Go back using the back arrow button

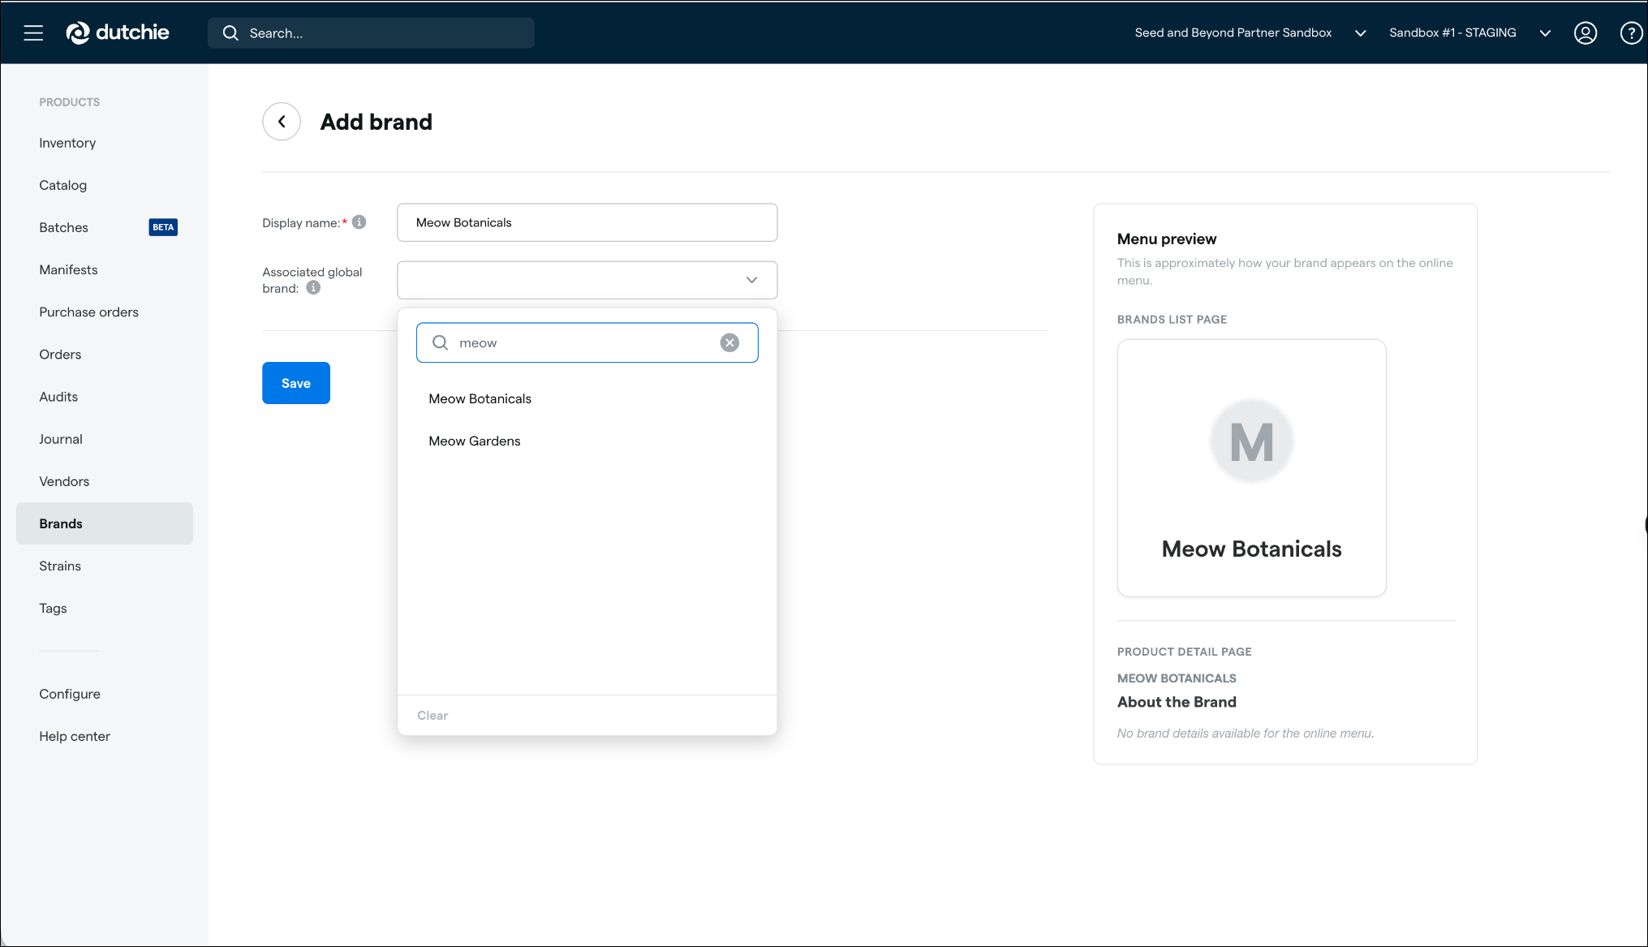tap(282, 122)
